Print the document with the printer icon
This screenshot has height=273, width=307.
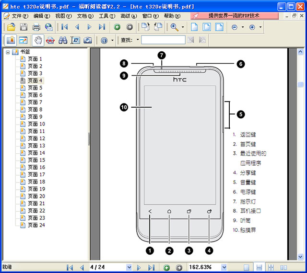(36, 27)
